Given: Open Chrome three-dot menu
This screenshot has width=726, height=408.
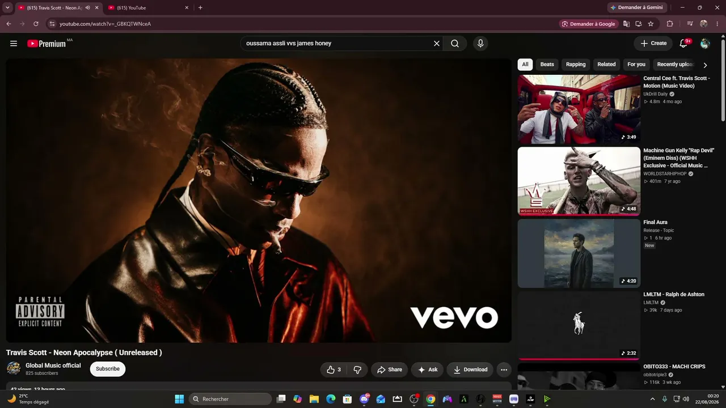Looking at the screenshot, I should point(716,24).
